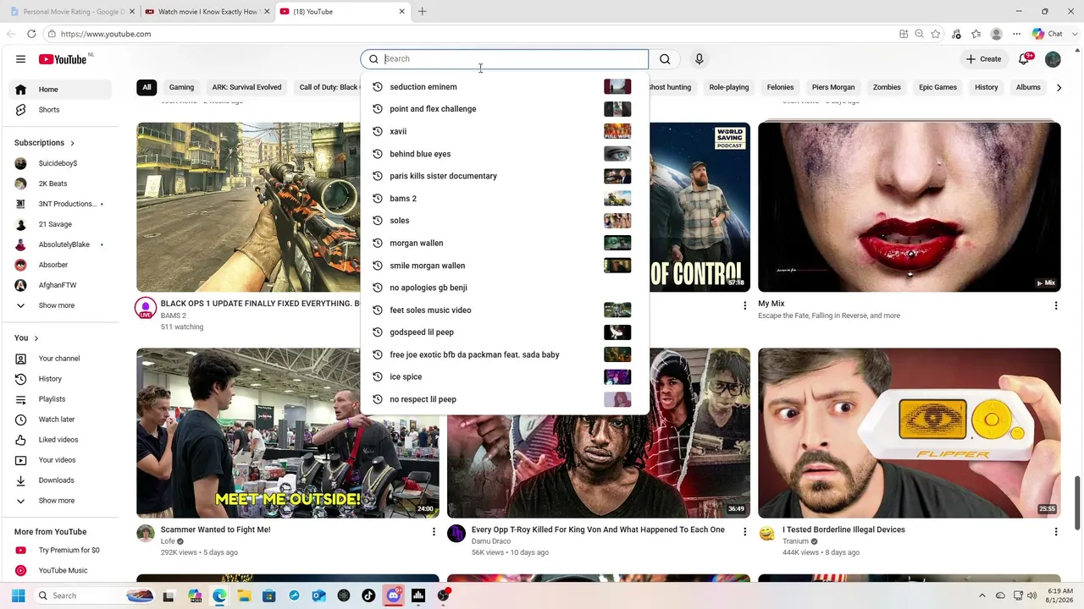Screen dimensions: 1084x609
Task: Click the Create button
Action: [x=984, y=59]
